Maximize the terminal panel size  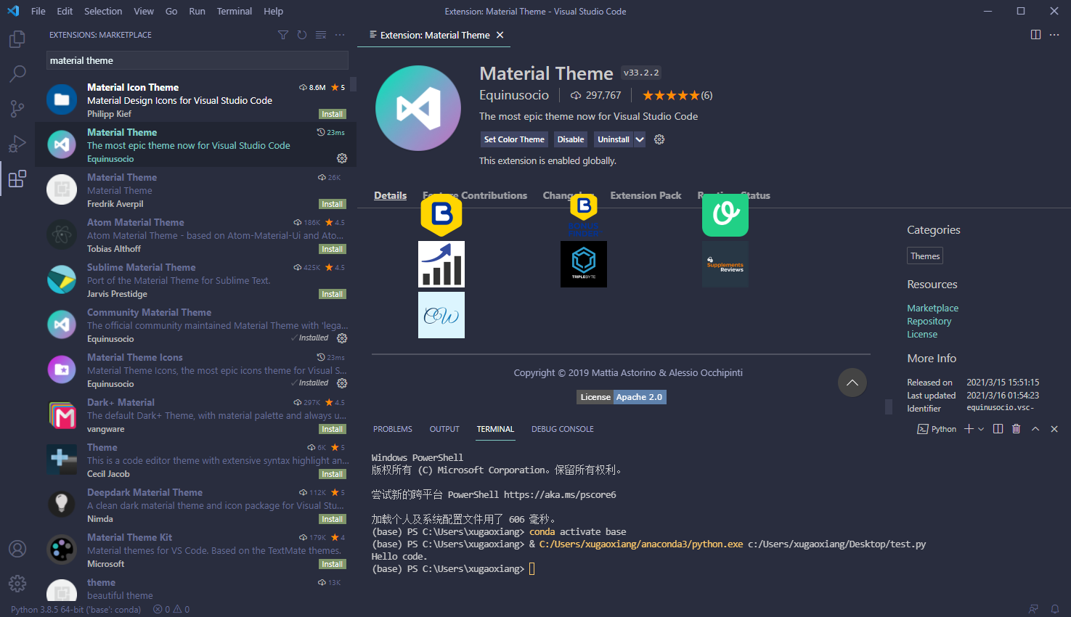1035,429
